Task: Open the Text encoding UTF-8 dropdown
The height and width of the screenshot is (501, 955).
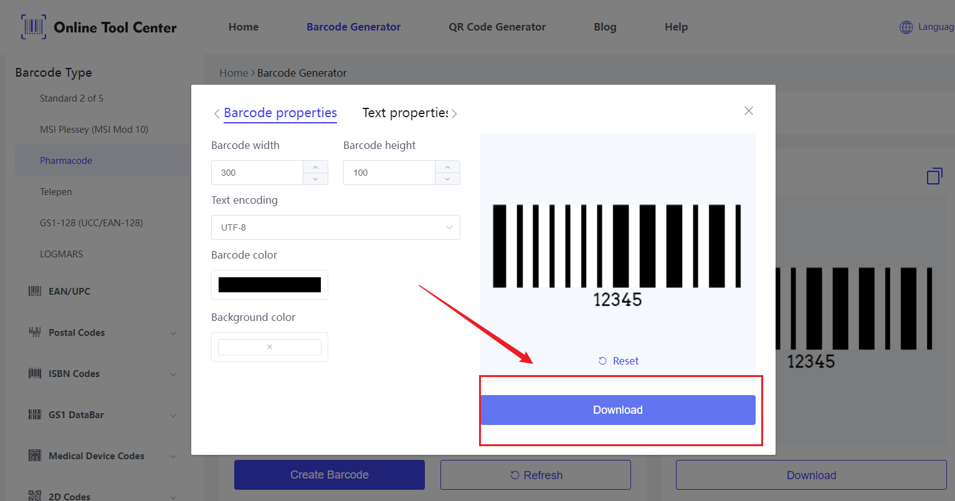Action: point(336,227)
